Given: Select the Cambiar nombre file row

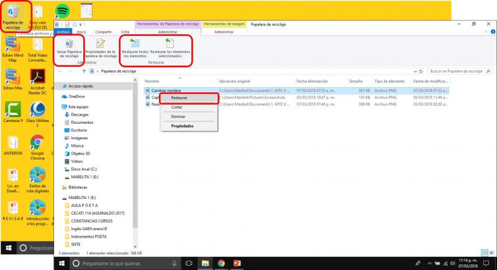Looking at the screenshot, I should pyautogui.click(x=296, y=90).
